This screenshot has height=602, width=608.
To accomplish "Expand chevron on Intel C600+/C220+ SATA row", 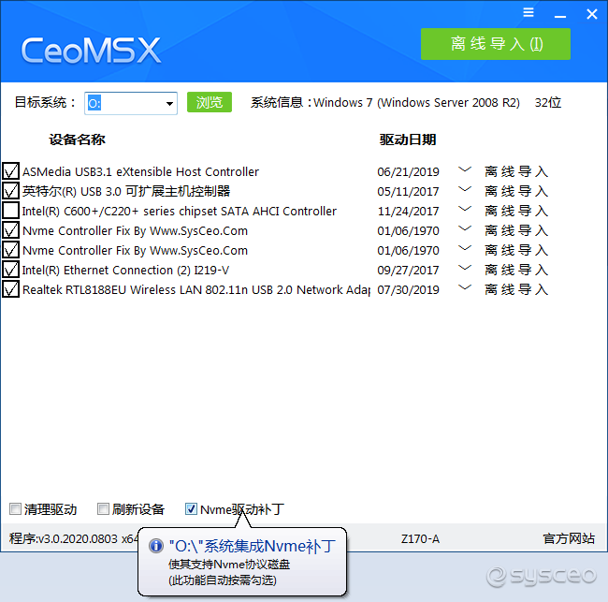I will 465,210.
